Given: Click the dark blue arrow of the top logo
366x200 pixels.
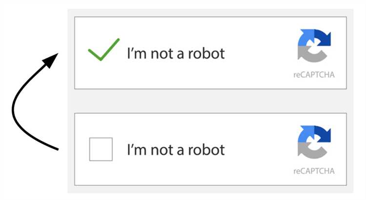Looking at the screenshot, I should [x=323, y=38].
